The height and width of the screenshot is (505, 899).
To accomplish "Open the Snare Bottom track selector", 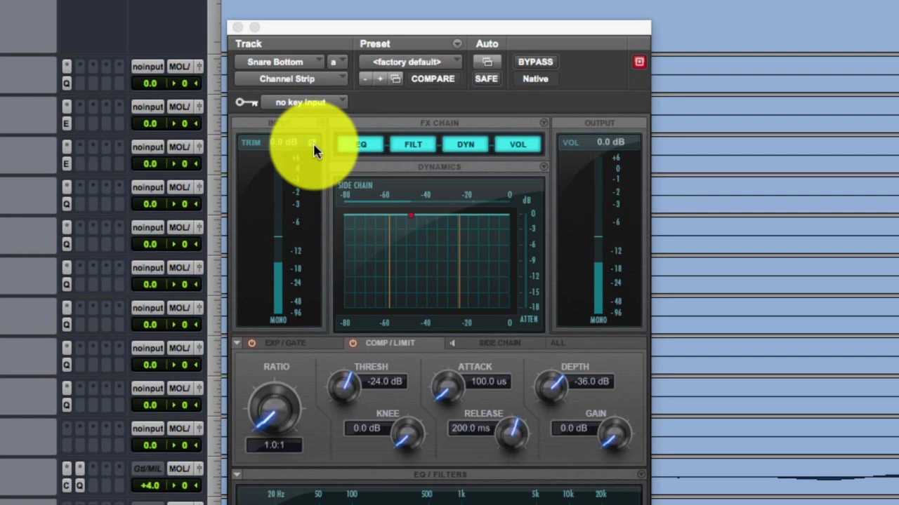I will 280,62.
